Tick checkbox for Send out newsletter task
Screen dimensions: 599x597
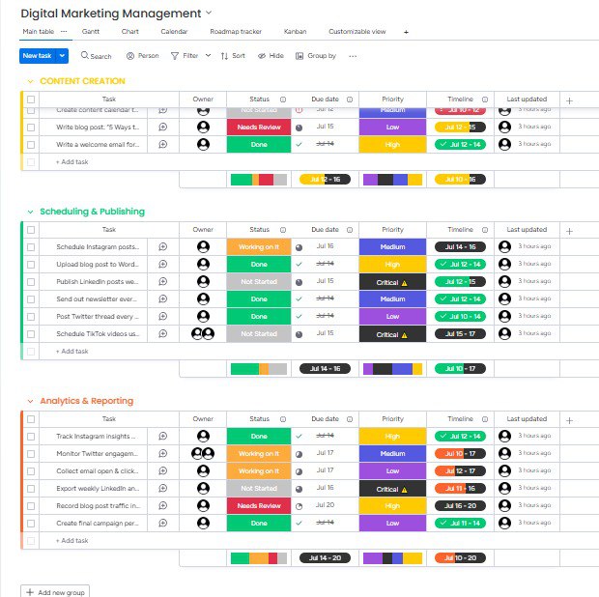point(31,299)
